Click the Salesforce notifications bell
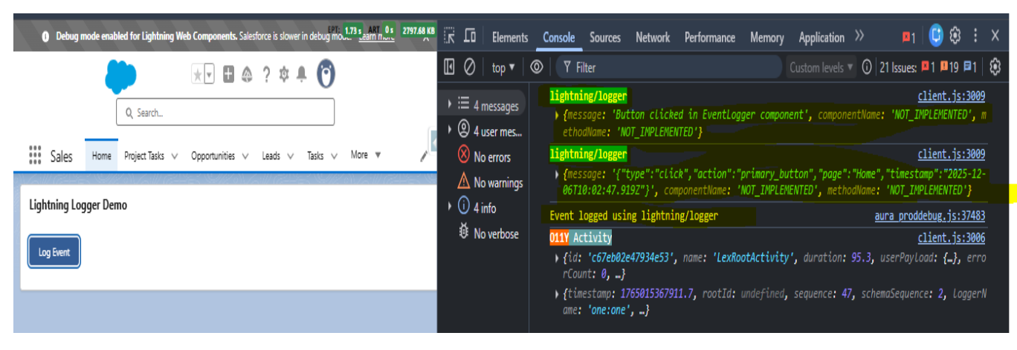Viewport: 1017px width, 350px height. coord(301,74)
